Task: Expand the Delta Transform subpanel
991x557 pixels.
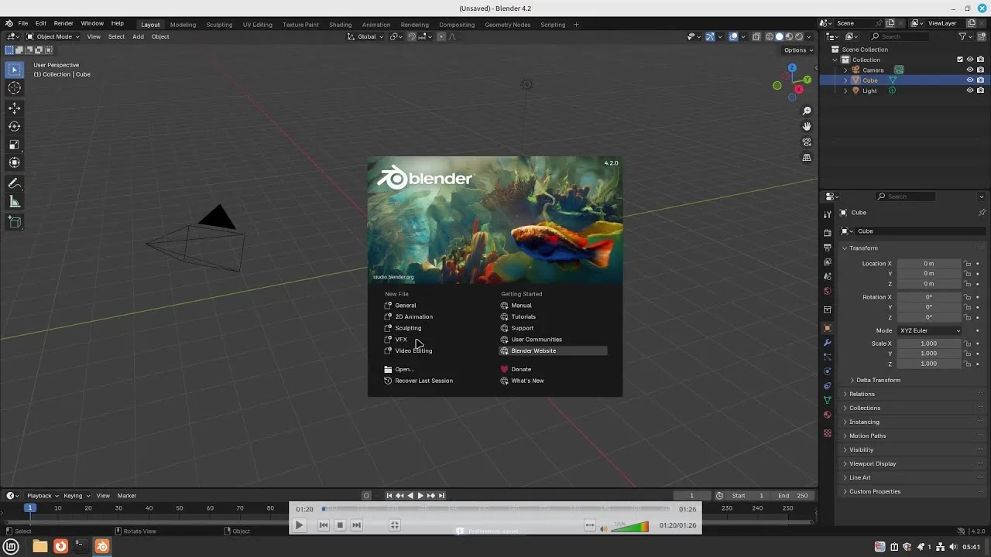Action: (x=878, y=380)
